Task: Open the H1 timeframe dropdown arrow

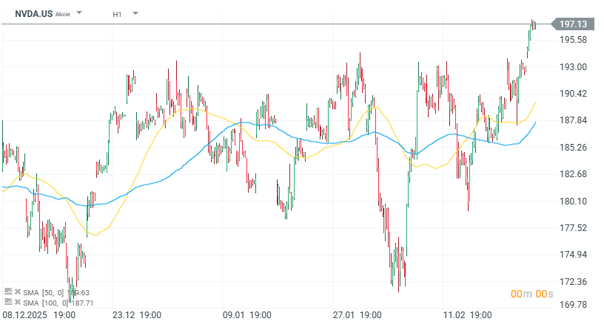Action: click(x=135, y=13)
